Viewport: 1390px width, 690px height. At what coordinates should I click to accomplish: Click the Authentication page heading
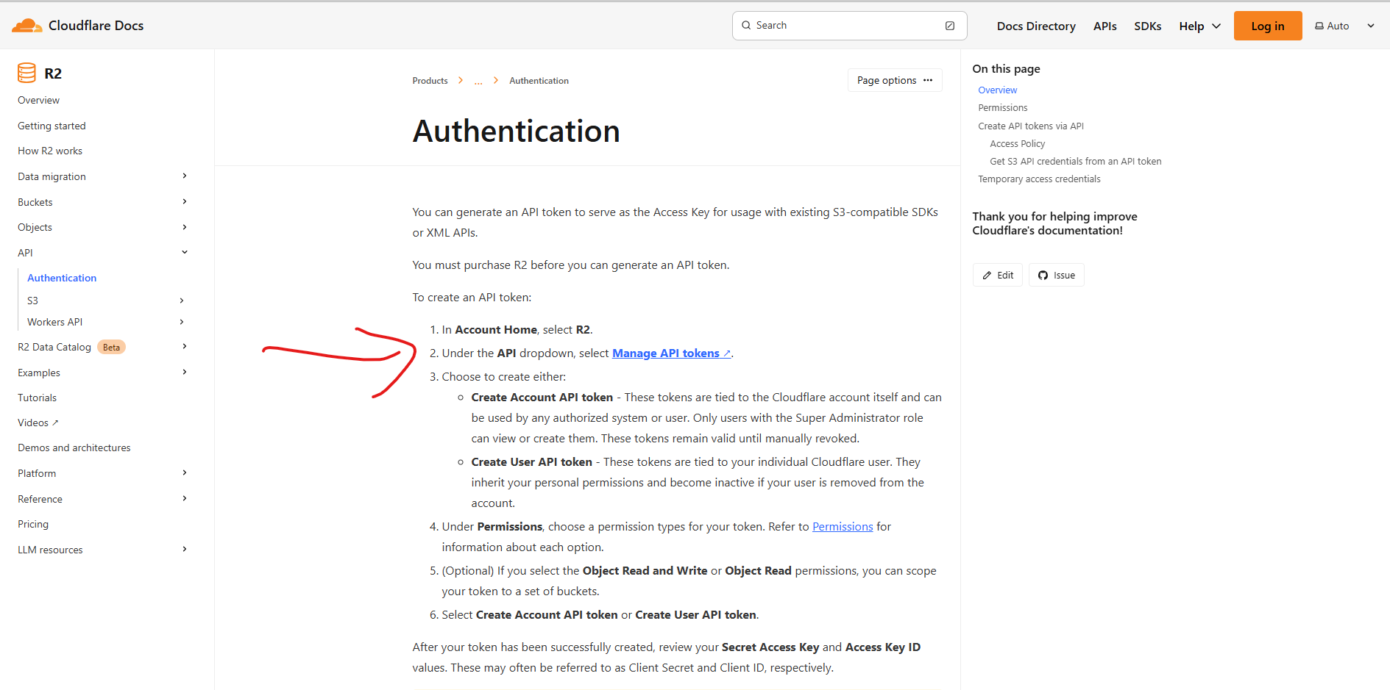click(516, 132)
